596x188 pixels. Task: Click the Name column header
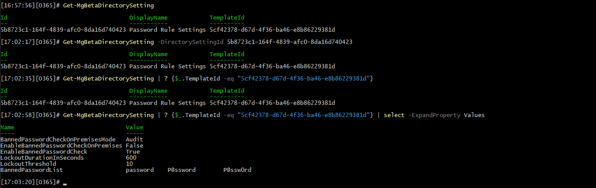coord(7,128)
